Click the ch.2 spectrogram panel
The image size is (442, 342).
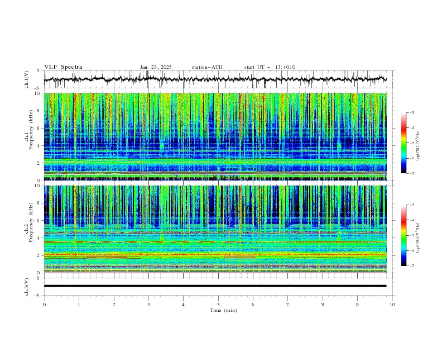(215, 229)
